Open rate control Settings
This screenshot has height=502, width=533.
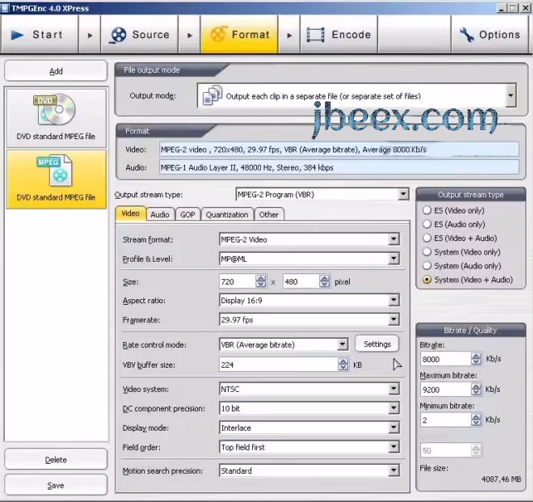coord(377,344)
